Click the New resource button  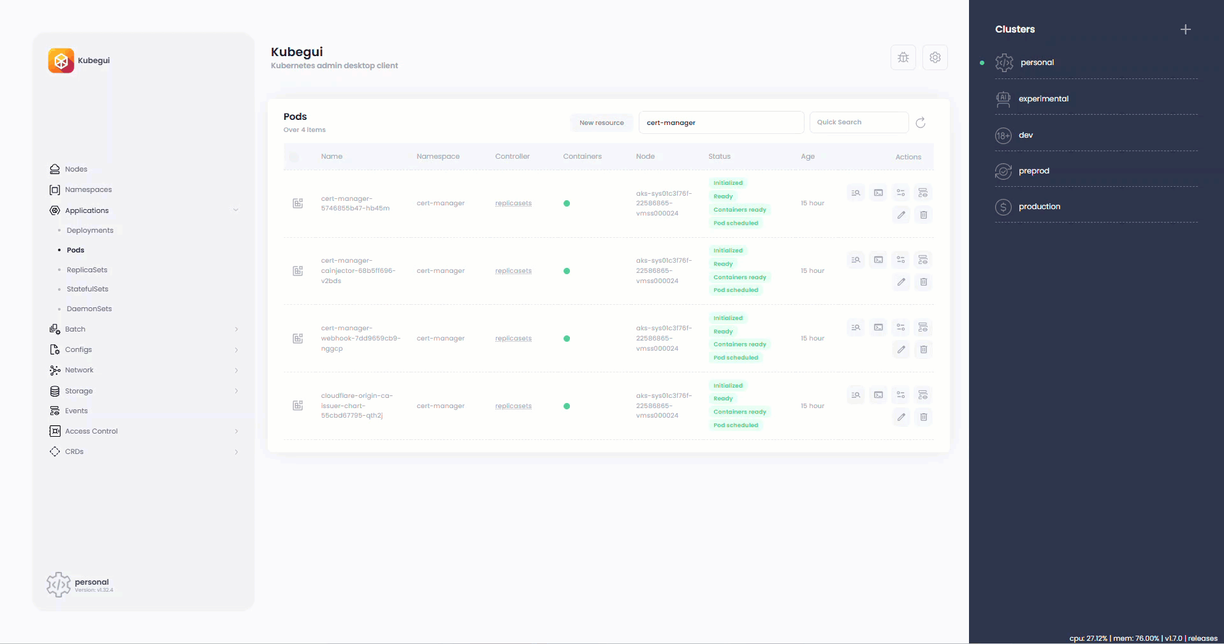pyautogui.click(x=601, y=123)
